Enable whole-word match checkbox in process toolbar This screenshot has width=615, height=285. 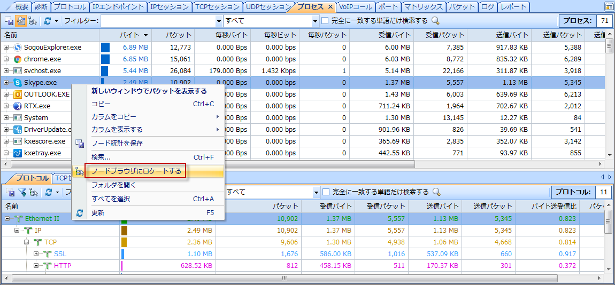pos(325,21)
